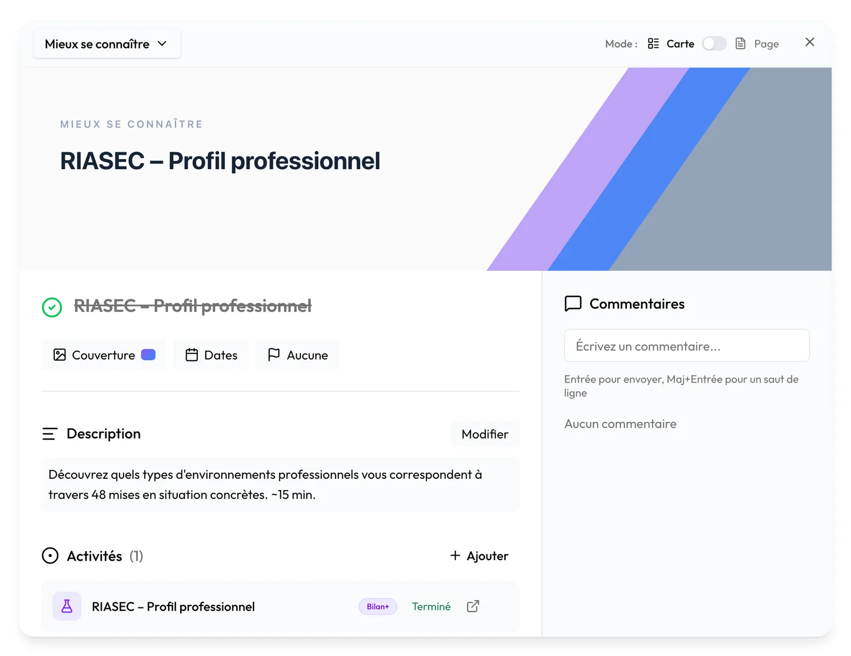Click Modifier to edit the description
Screen dimensions: 851x656
click(485, 434)
